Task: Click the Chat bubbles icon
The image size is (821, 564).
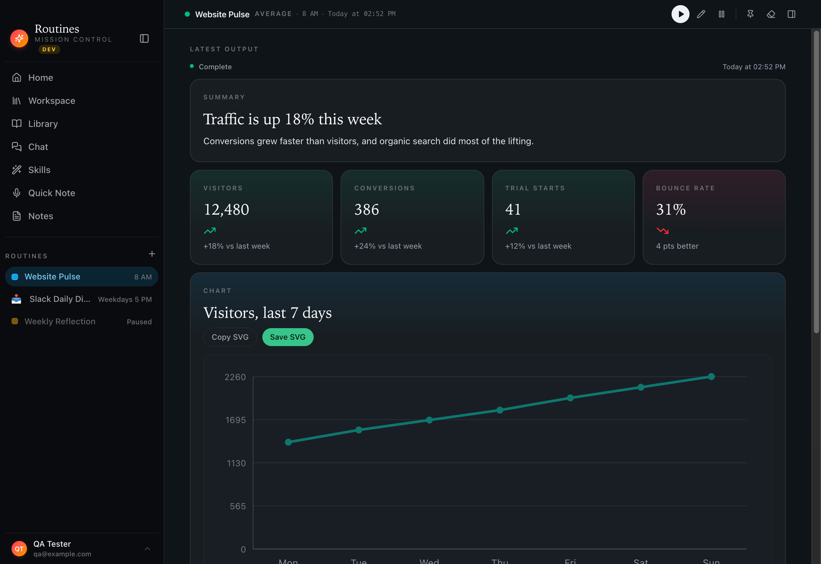Action: click(x=17, y=147)
